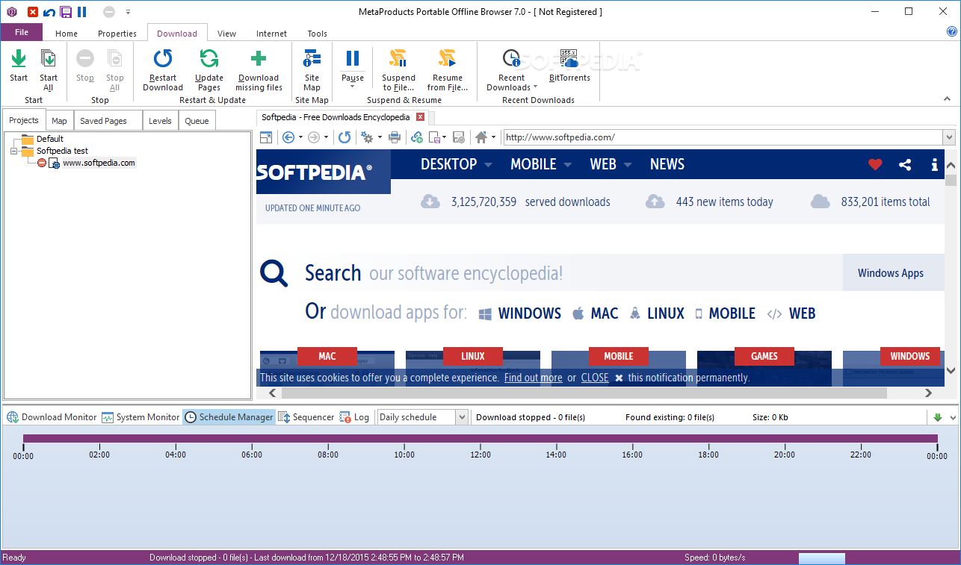Click the browser Home icon
The image size is (961, 565).
point(481,137)
